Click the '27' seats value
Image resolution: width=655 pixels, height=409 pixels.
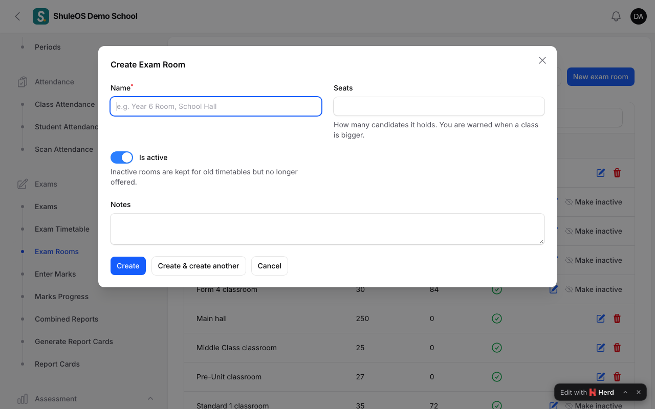(360, 377)
